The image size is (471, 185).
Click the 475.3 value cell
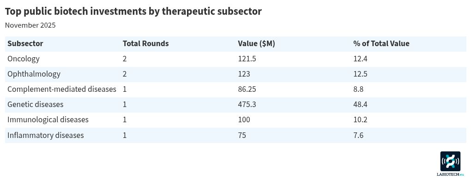(247, 105)
